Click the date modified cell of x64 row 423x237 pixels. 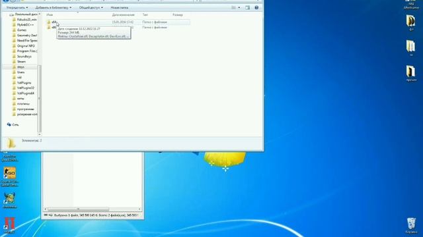123,22
